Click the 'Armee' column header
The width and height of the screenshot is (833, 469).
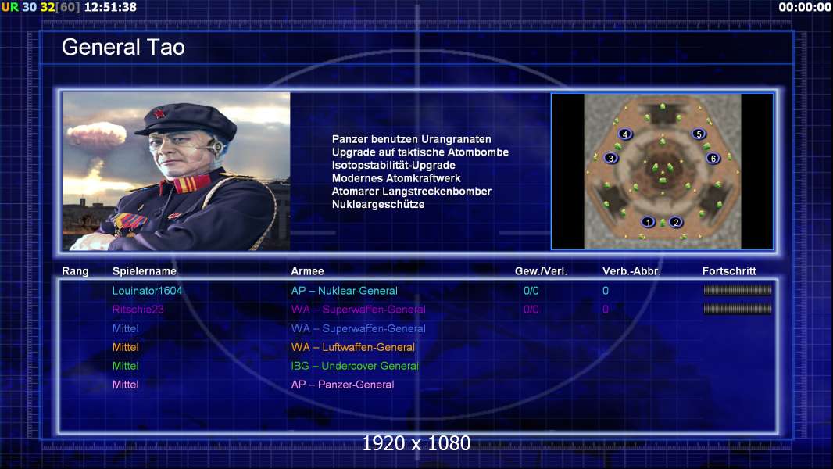click(x=308, y=271)
